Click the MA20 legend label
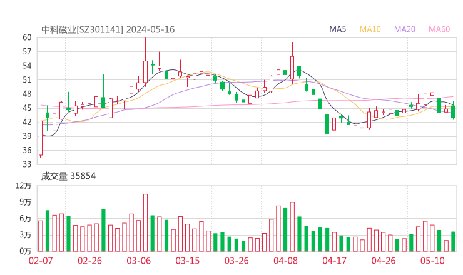The height and width of the screenshot is (275, 463). pyautogui.click(x=405, y=29)
